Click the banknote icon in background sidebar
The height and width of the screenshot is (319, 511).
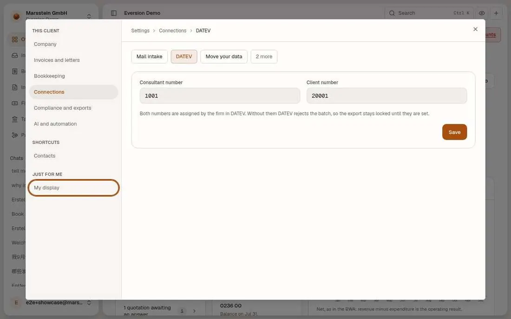(x=15, y=103)
